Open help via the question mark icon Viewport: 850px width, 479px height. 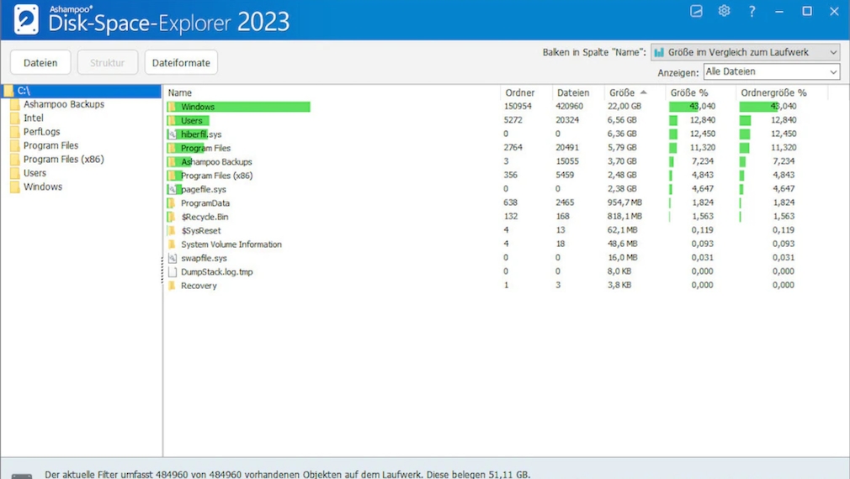click(752, 12)
